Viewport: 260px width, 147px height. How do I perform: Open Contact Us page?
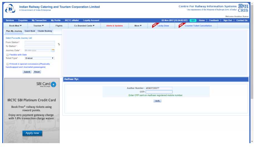click(242, 20)
